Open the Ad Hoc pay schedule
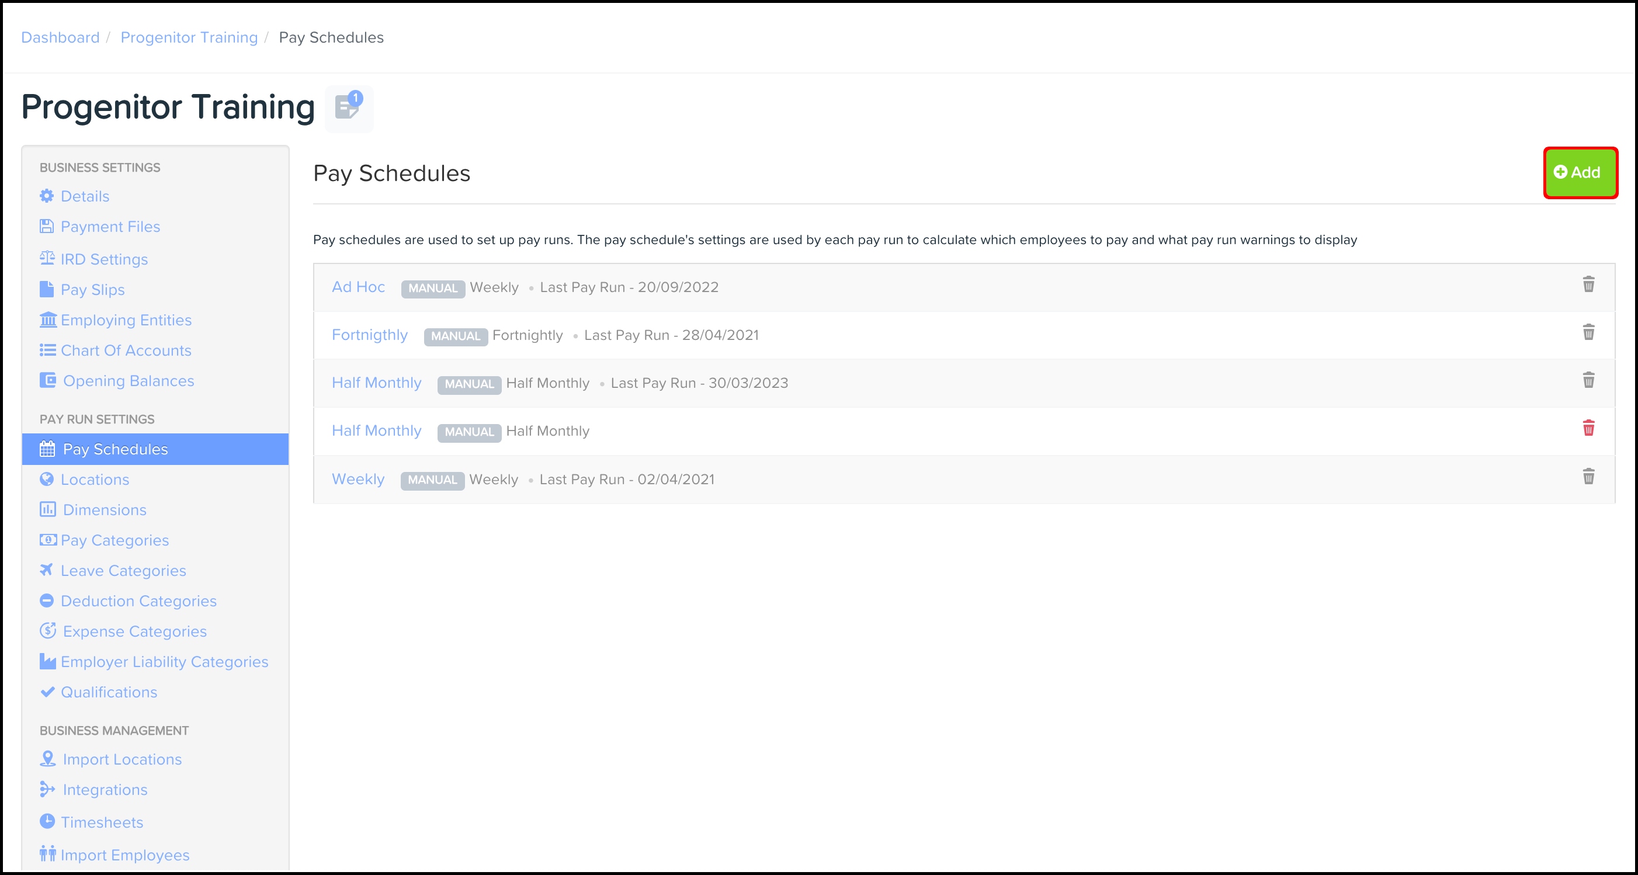Viewport: 1638px width, 875px height. [x=358, y=287]
